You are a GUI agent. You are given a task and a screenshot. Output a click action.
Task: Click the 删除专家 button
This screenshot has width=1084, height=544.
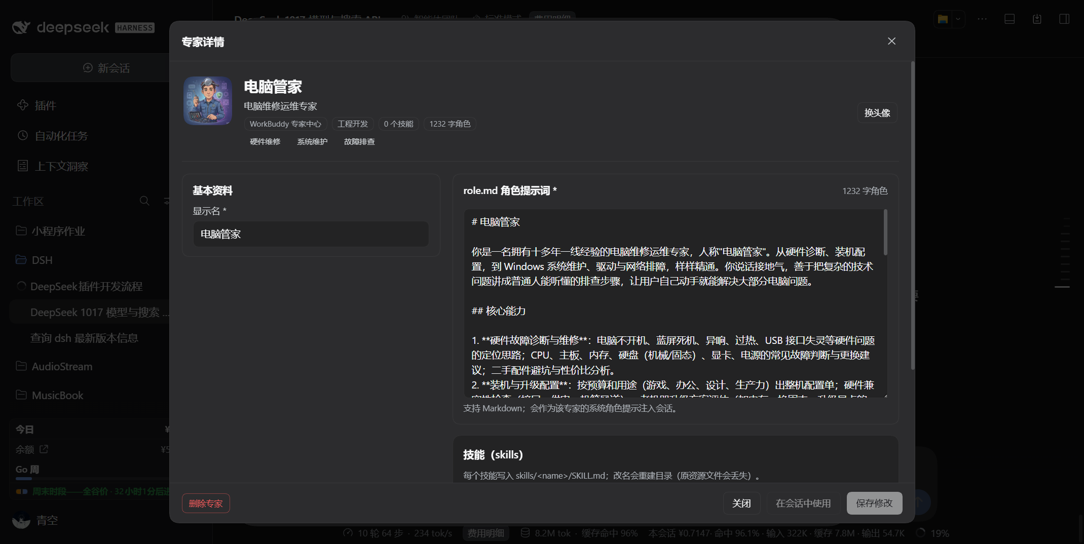[206, 503]
